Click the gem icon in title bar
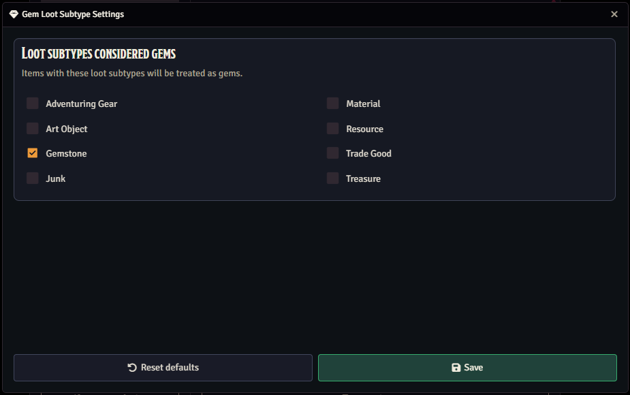Image resolution: width=630 pixels, height=395 pixels. pos(14,14)
